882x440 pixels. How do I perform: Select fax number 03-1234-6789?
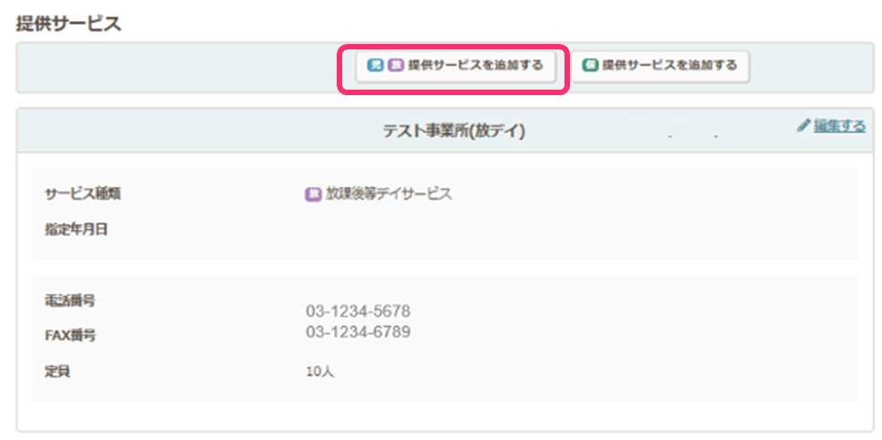click(x=358, y=331)
